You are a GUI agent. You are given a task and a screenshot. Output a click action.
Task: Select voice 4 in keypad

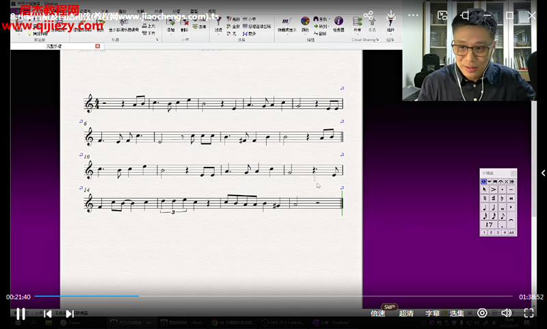[505, 233]
